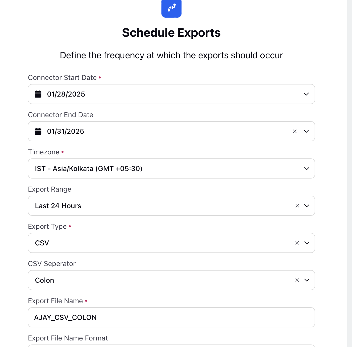Click the Last 24 Hours selection box
The width and height of the screenshot is (352, 347).
[171, 206]
